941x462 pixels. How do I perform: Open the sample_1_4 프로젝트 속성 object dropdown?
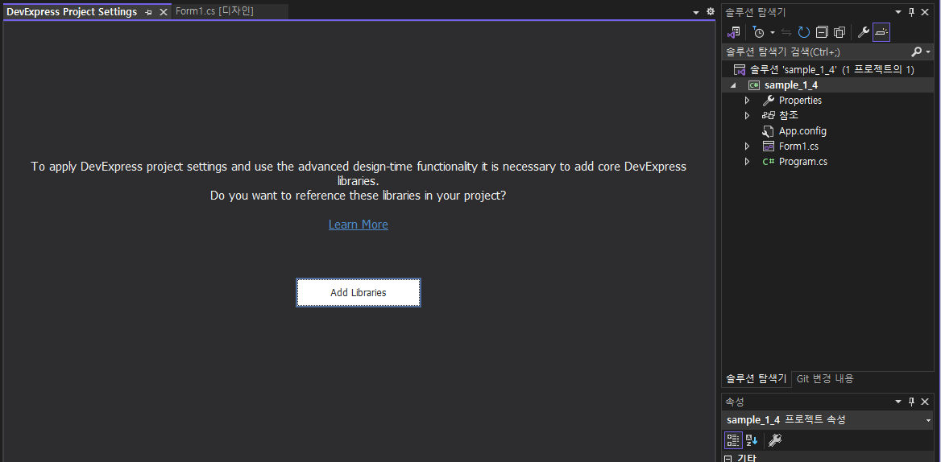tap(928, 420)
